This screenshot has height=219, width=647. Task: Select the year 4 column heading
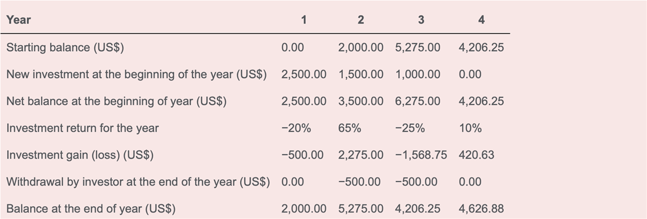[481, 20]
